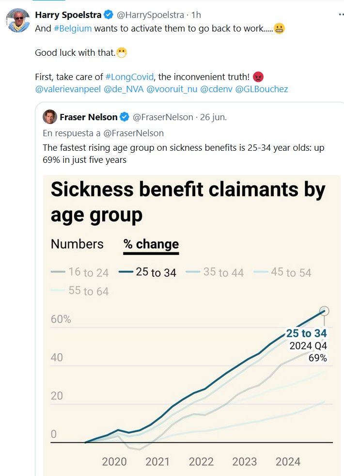Select the % change chart tab
The width and height of the screenshot is (344, 476).
151,244
